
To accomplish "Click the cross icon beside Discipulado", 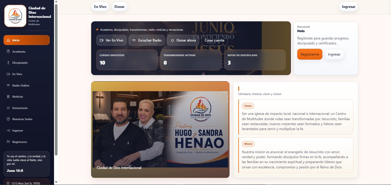I will click(8, 63).
